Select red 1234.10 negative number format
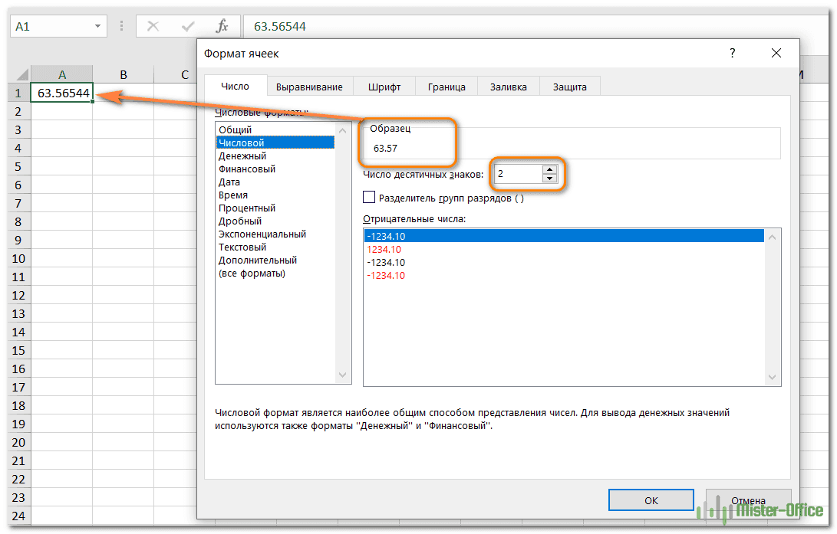Image resolution: width=837 pixels, height=534 pixels. point(384,250)
